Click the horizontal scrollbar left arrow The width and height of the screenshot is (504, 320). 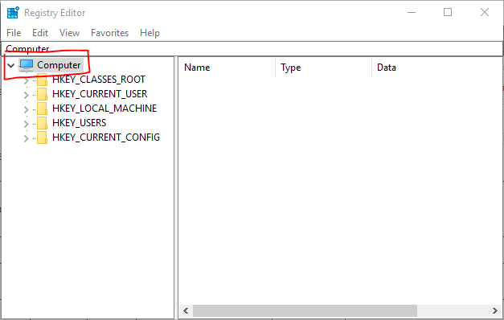tap(186, 310)
